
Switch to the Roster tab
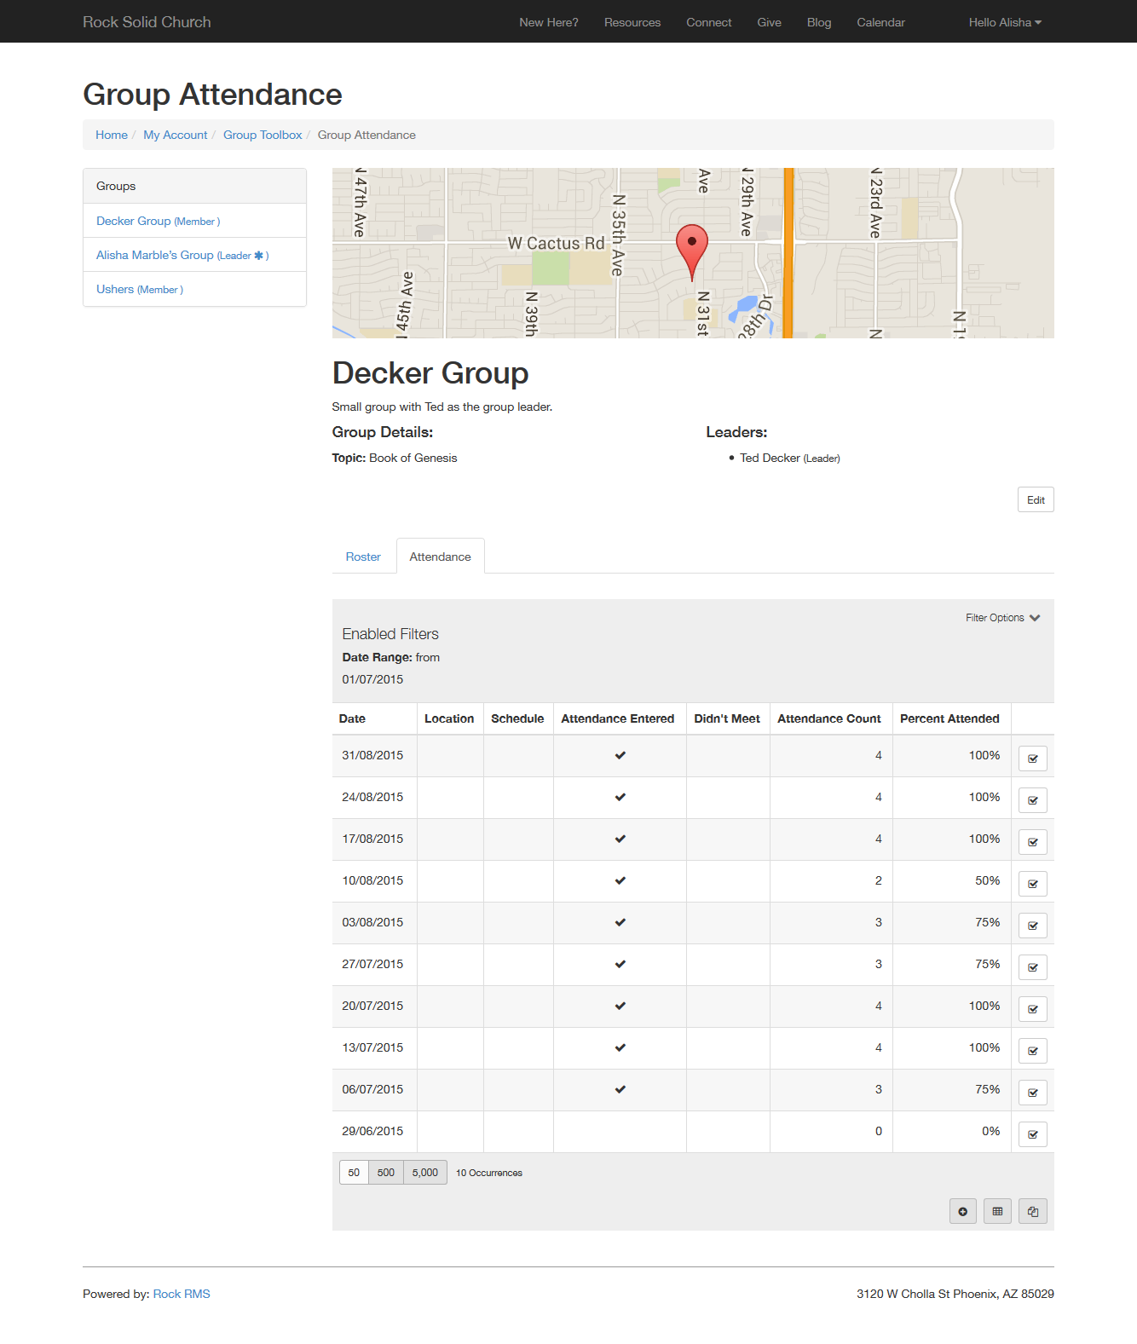(363, 557)
